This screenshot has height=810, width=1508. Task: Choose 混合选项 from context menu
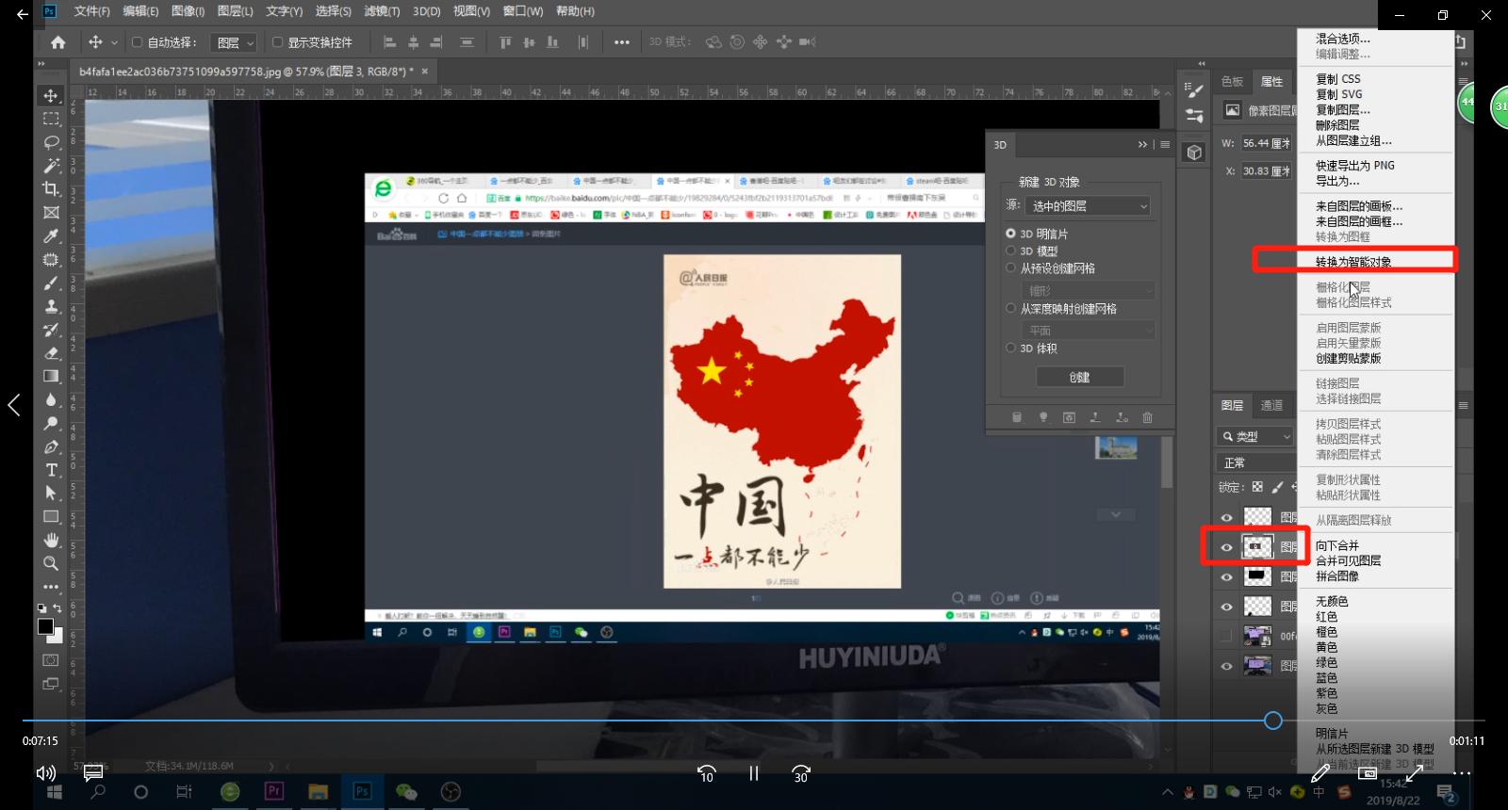click(x=1343, y=39)
